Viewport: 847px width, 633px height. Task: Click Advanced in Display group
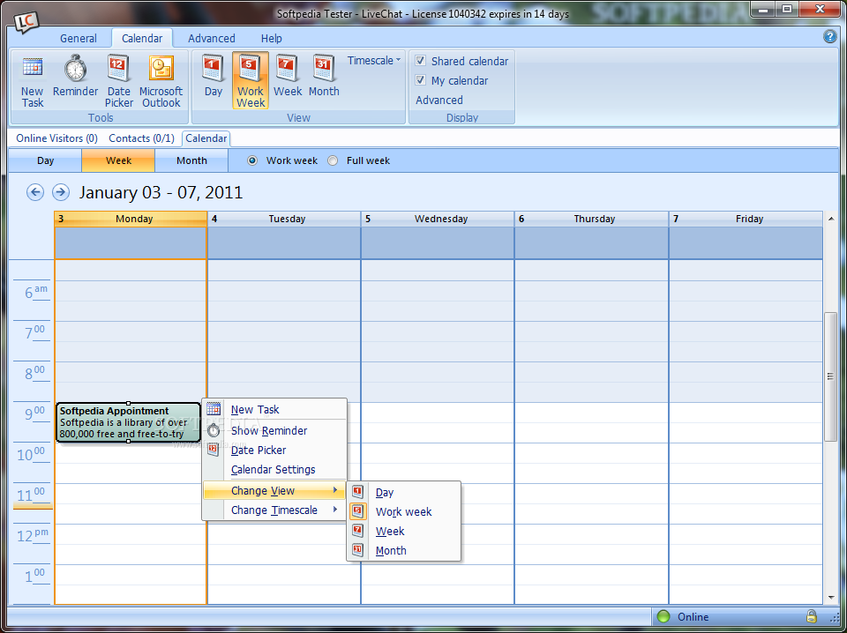point(439,100)
